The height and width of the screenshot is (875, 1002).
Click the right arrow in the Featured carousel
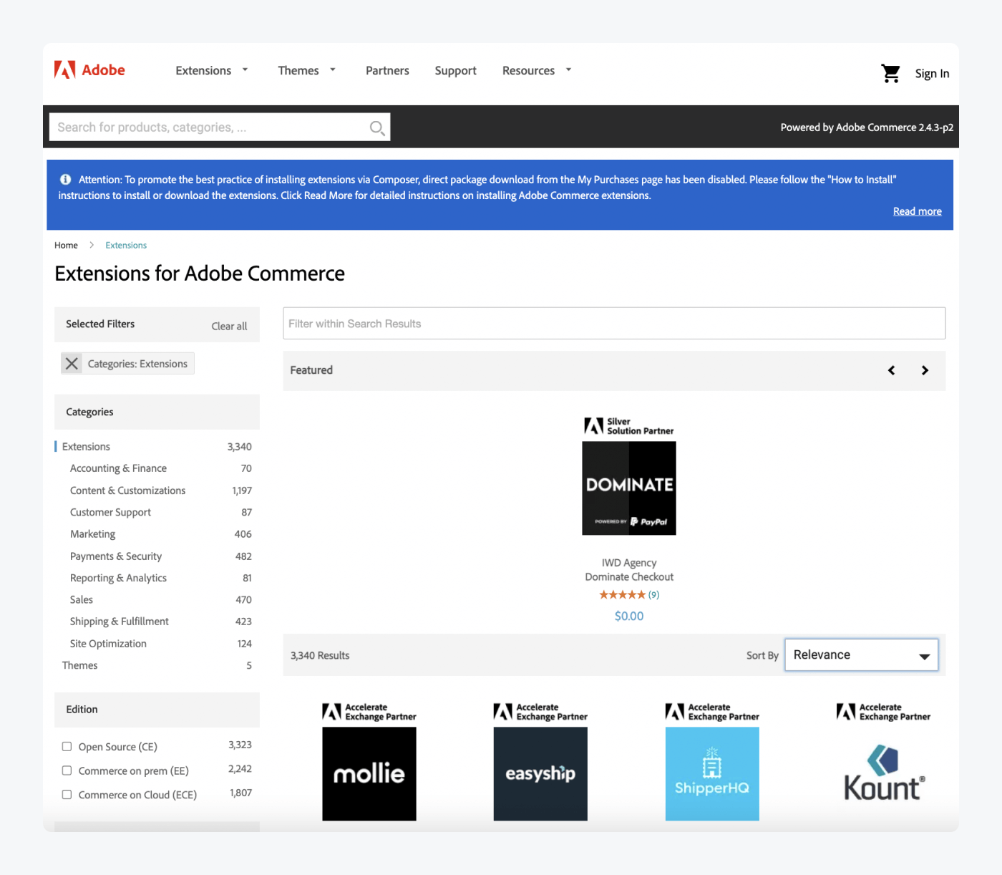click(x=925, y=370)
